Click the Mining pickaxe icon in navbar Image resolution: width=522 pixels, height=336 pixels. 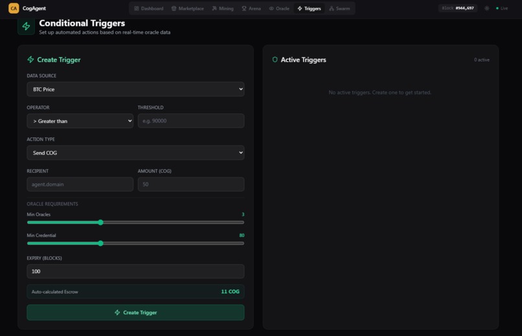[x=214, y=8]
